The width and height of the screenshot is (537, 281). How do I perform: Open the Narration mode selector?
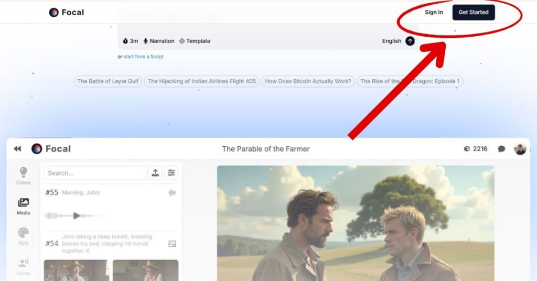[x=159, y=41]
